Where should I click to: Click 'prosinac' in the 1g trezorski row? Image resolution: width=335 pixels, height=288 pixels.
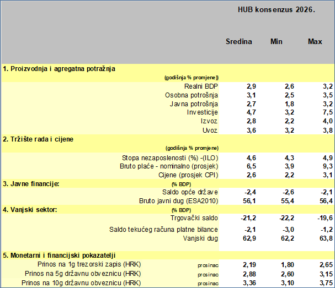pyautogui.click(x=208, y=265)
